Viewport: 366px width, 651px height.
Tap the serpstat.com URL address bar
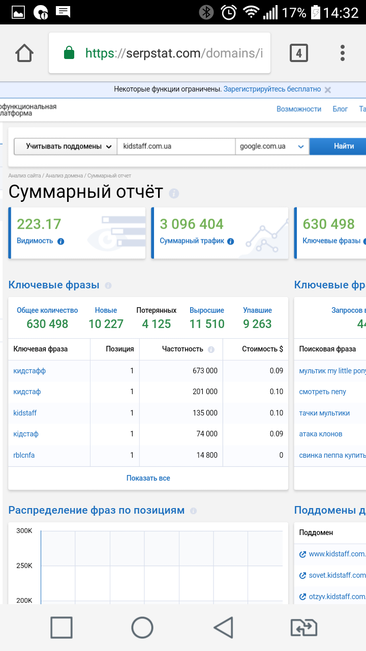click(x=160, y=53)
